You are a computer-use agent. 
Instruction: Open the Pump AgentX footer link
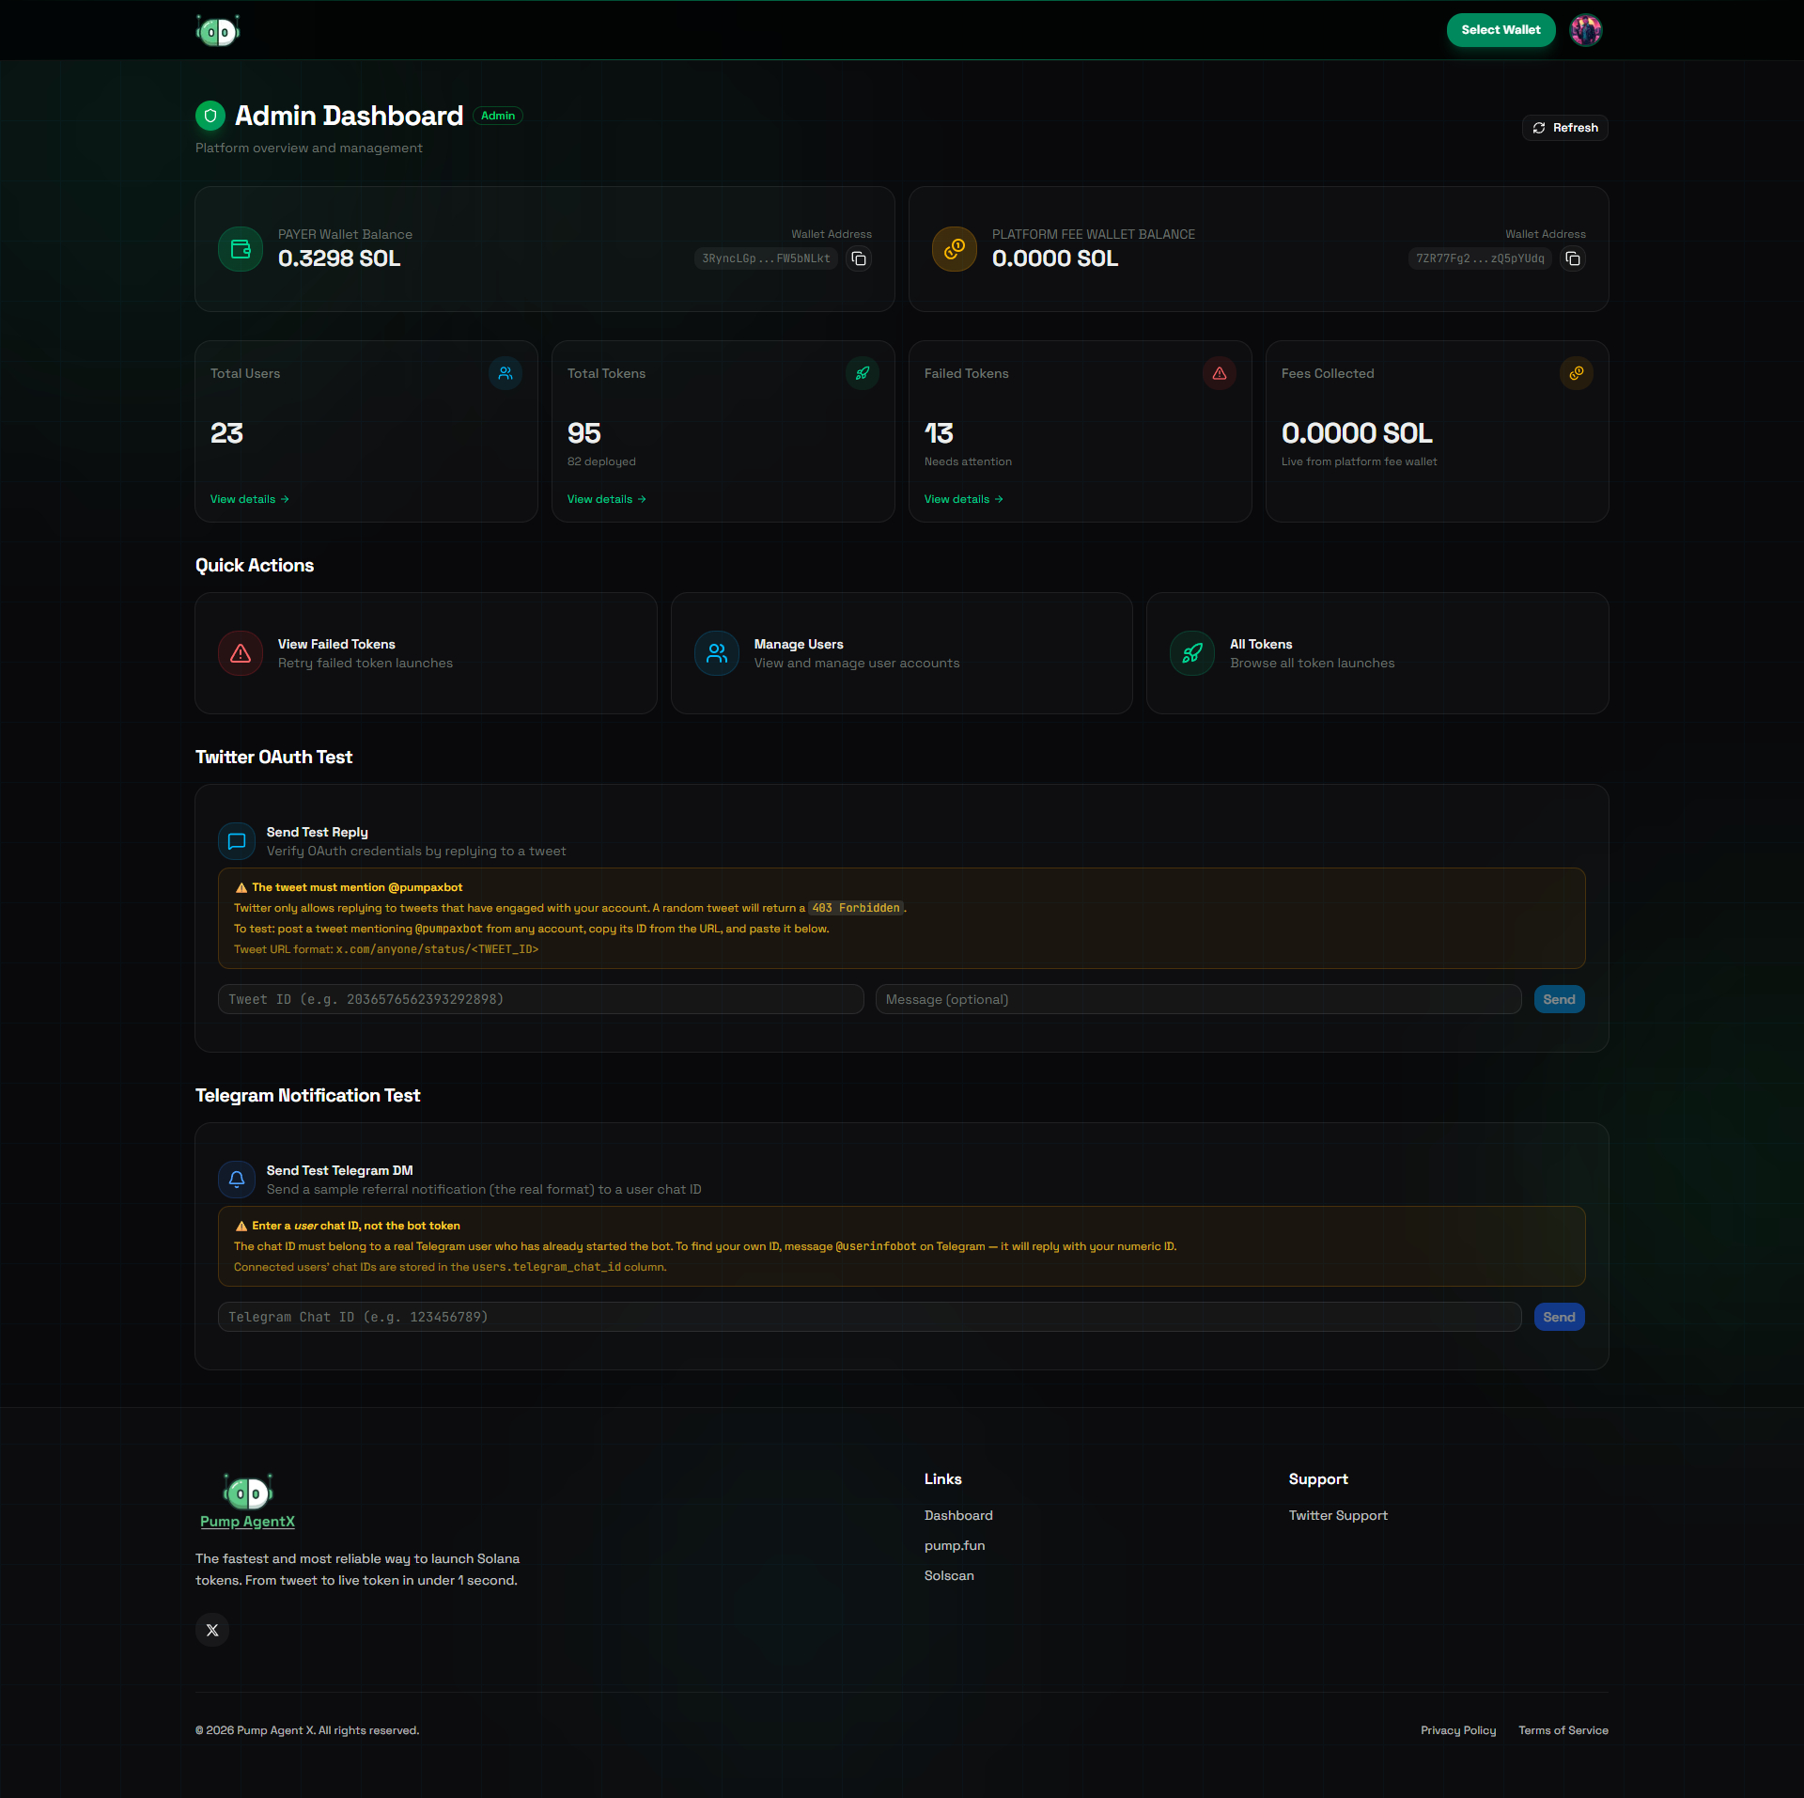click(247, 1522)
